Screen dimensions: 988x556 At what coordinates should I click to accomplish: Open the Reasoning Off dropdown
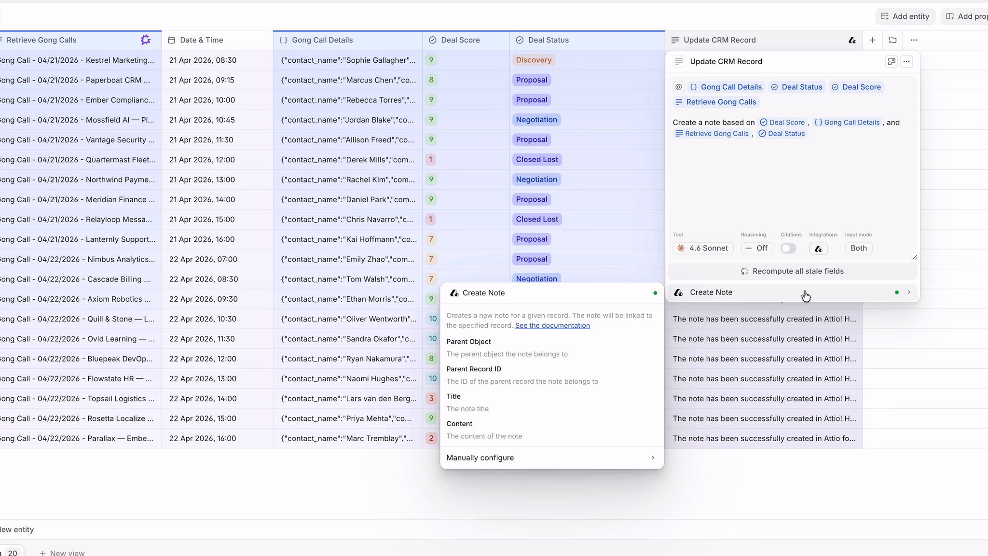coord(757,248)
